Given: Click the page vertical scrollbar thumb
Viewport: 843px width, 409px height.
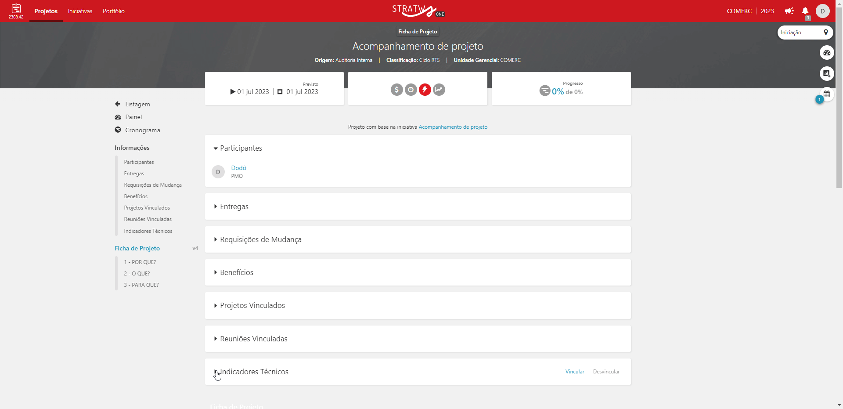Looking at the screenshot, I should click(x=839, y=97).
